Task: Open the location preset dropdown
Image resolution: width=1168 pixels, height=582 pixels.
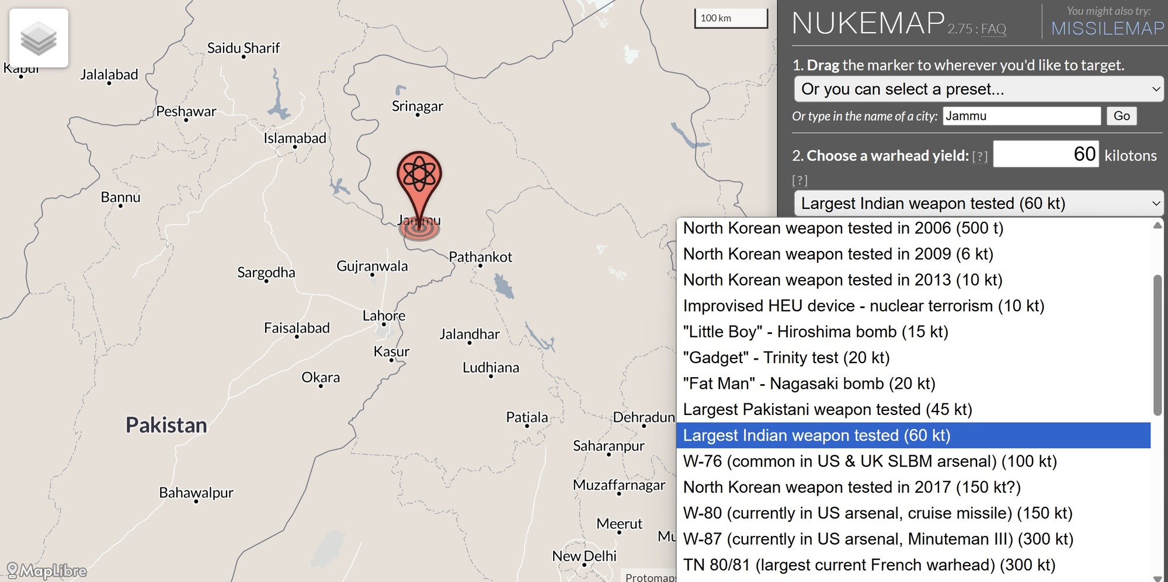Action: 979,89
